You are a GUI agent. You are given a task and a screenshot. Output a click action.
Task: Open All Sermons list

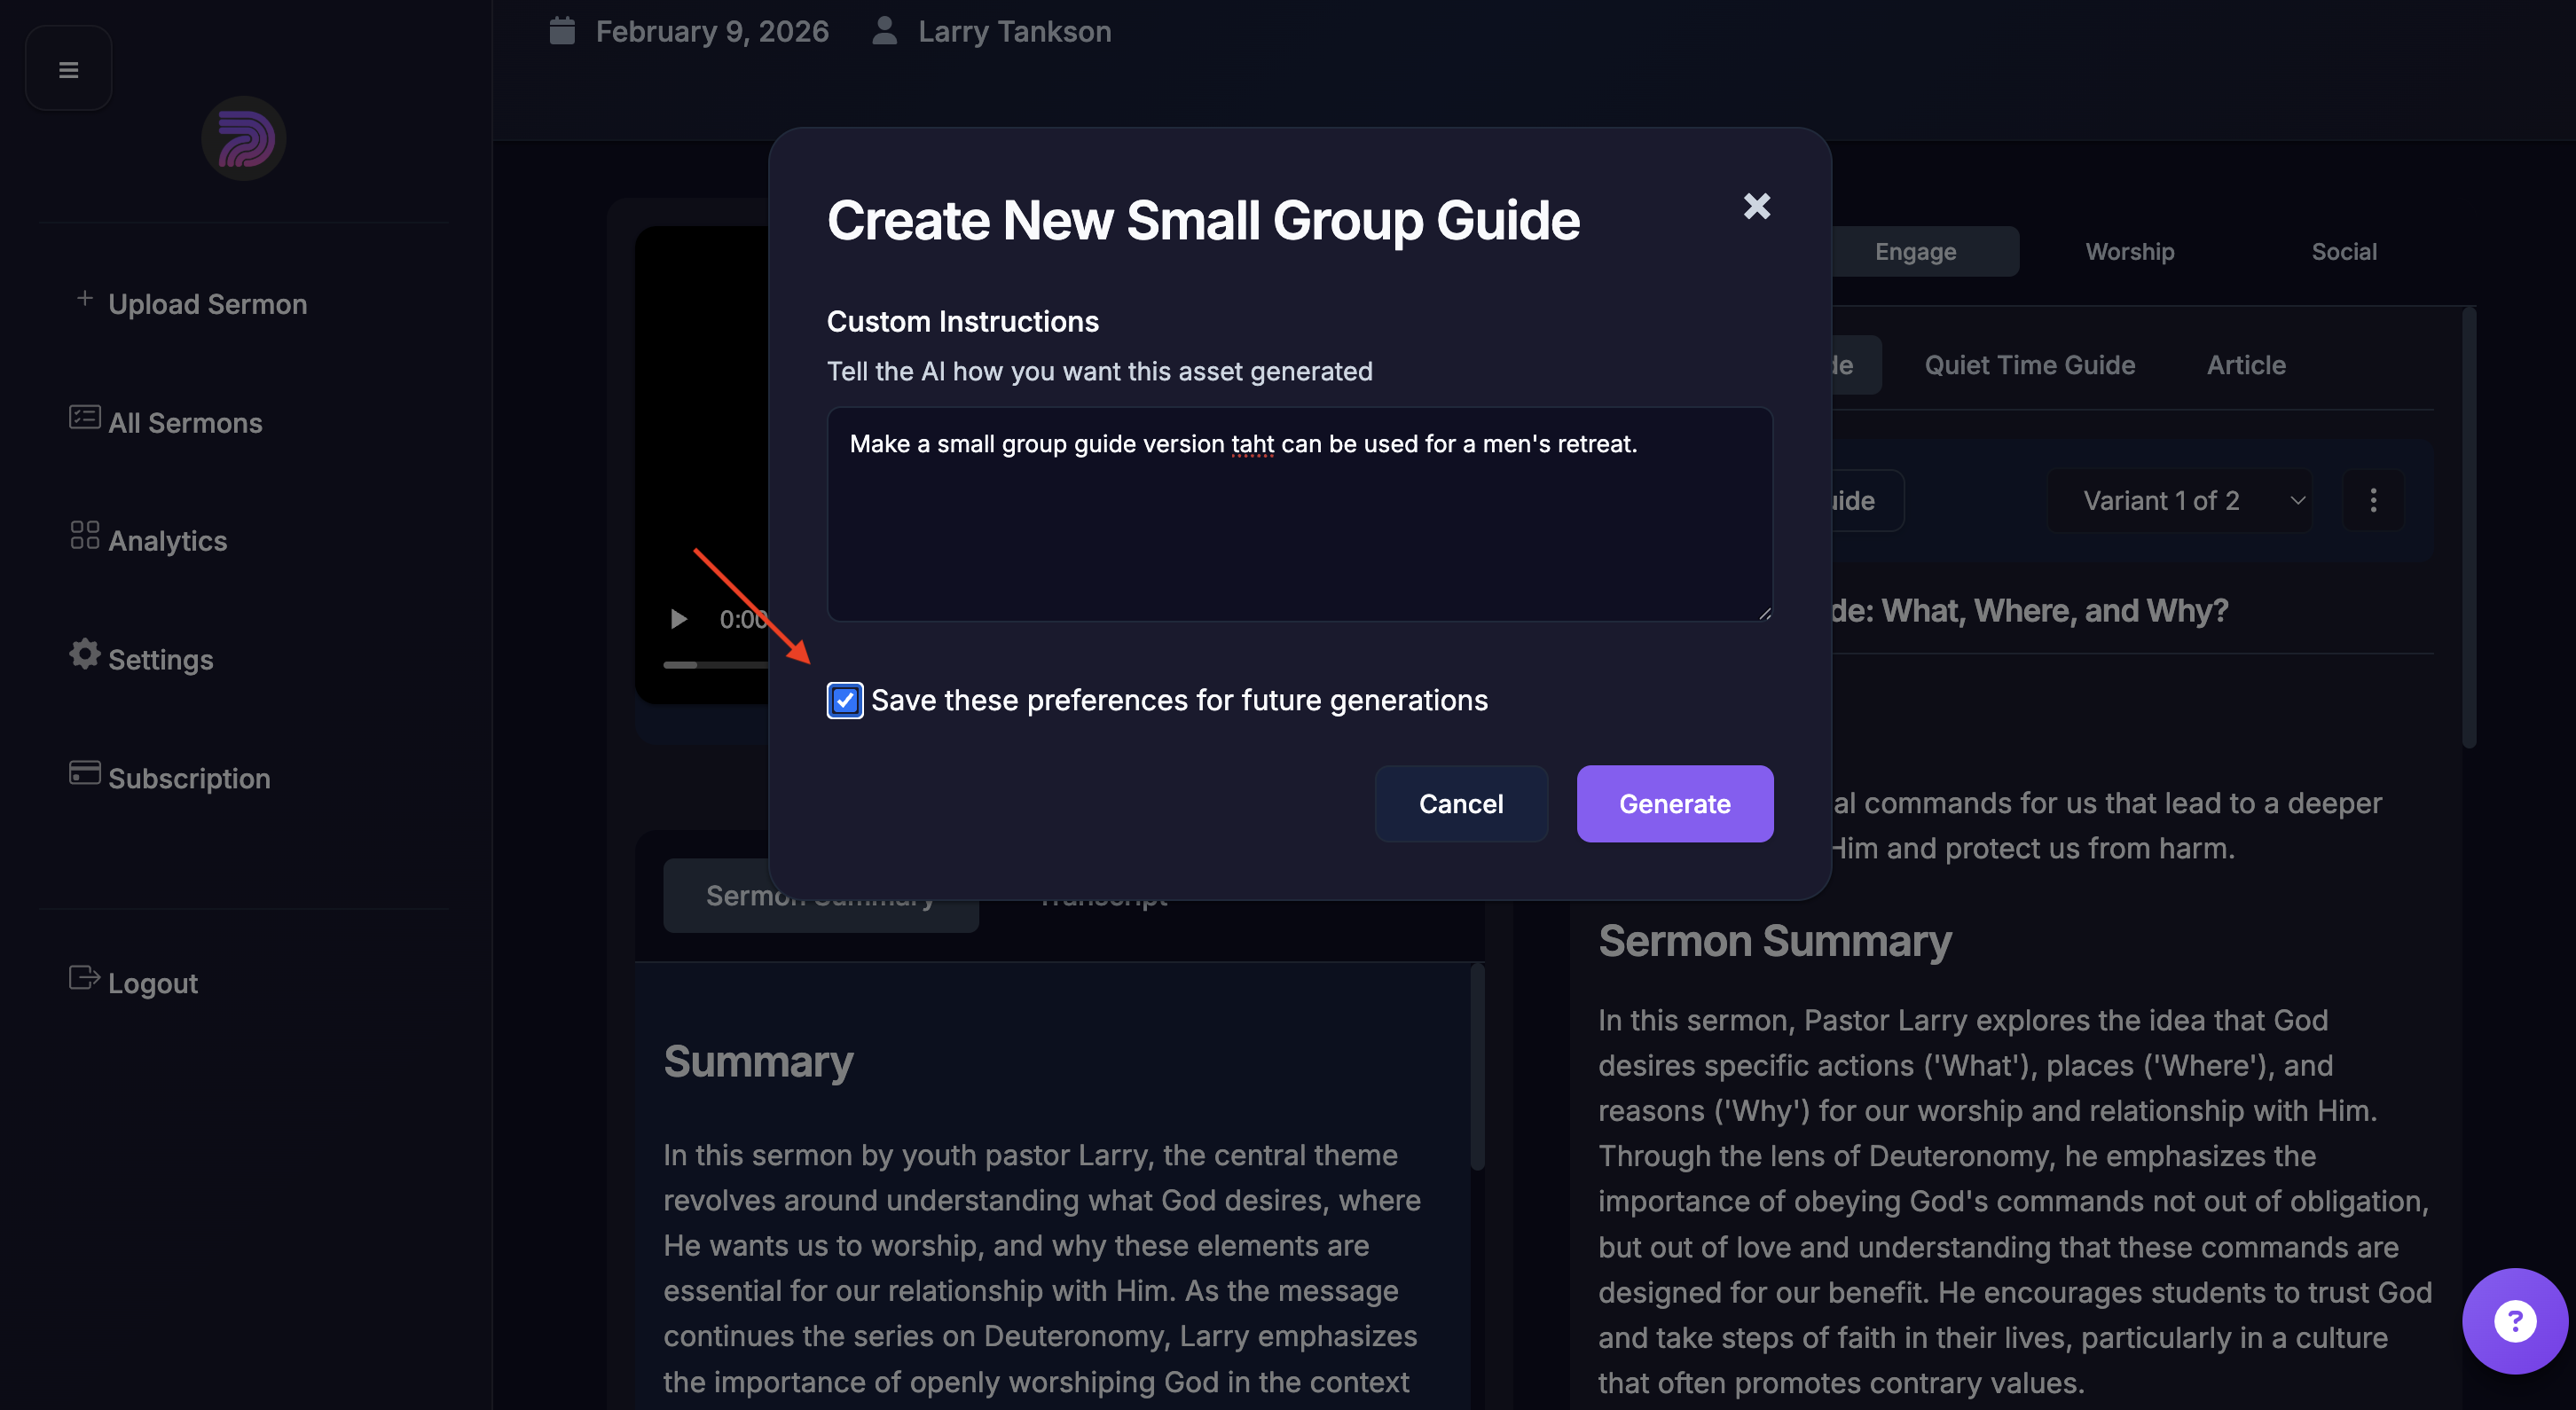185,423
